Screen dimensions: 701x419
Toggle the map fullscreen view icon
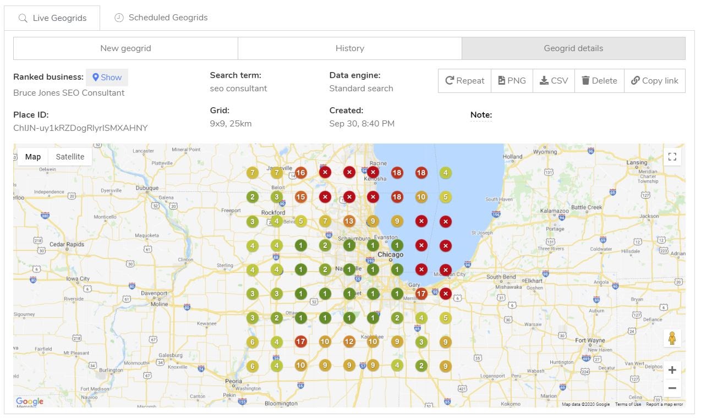[672, 157]
